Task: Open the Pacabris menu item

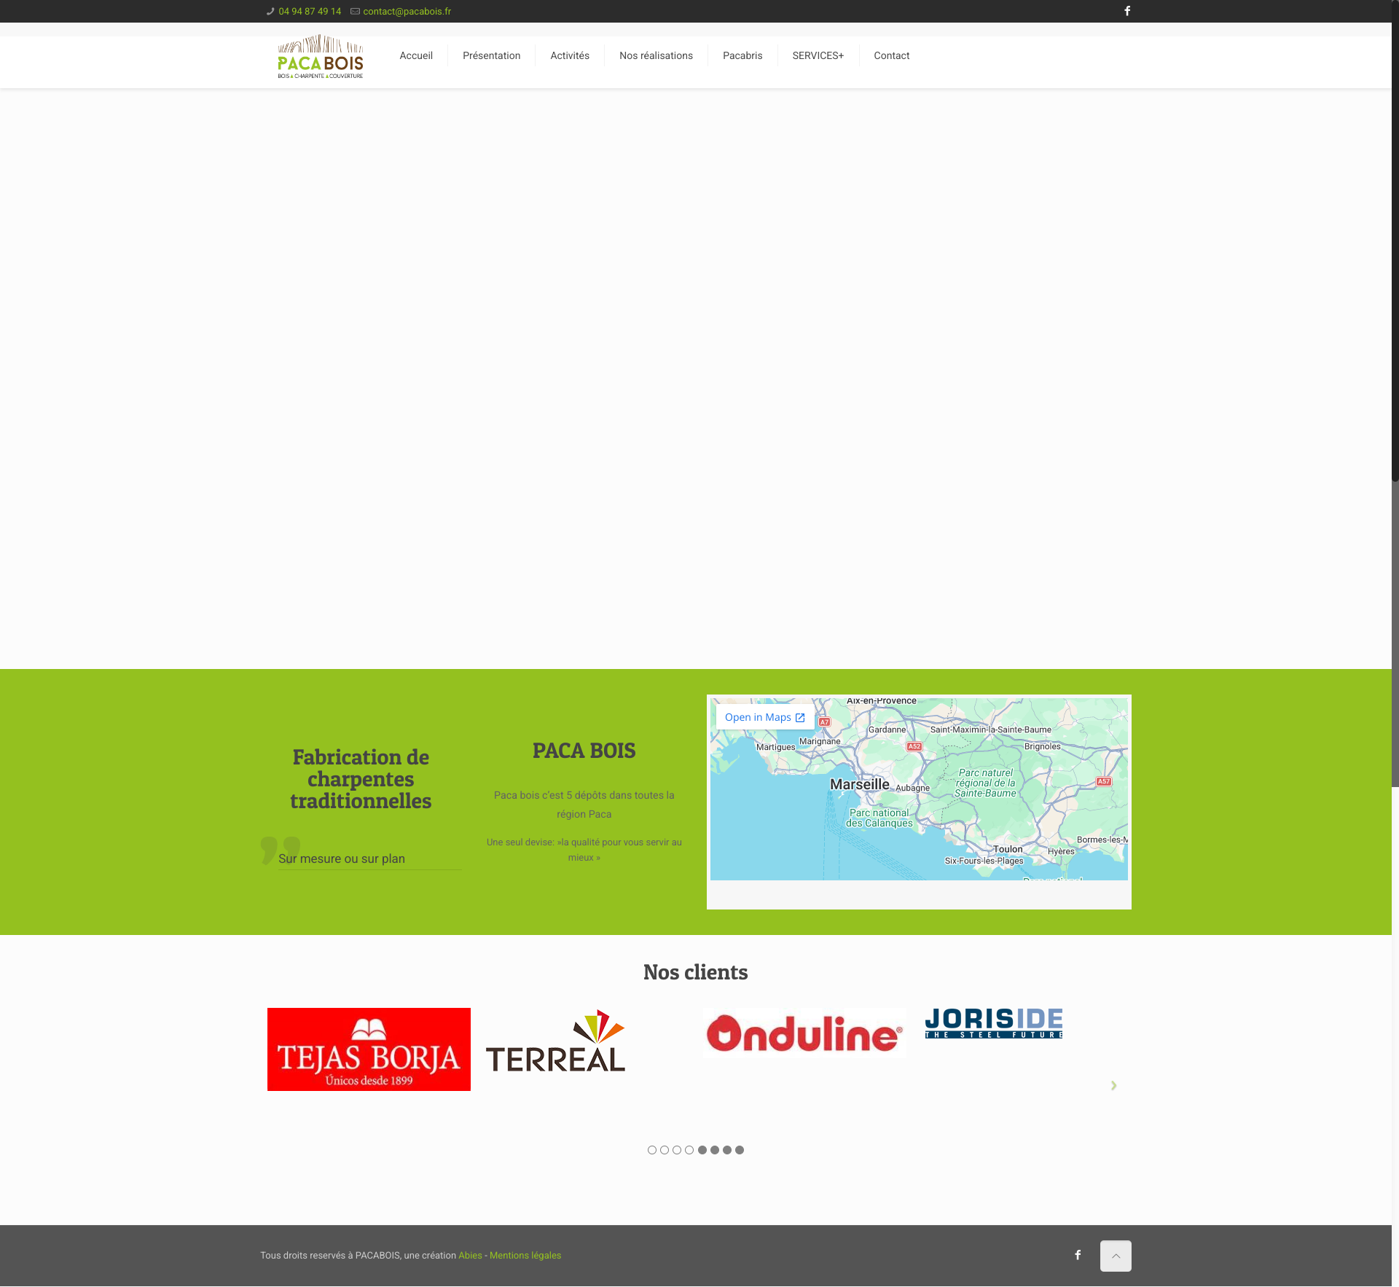Action: (x=742, y=55)
